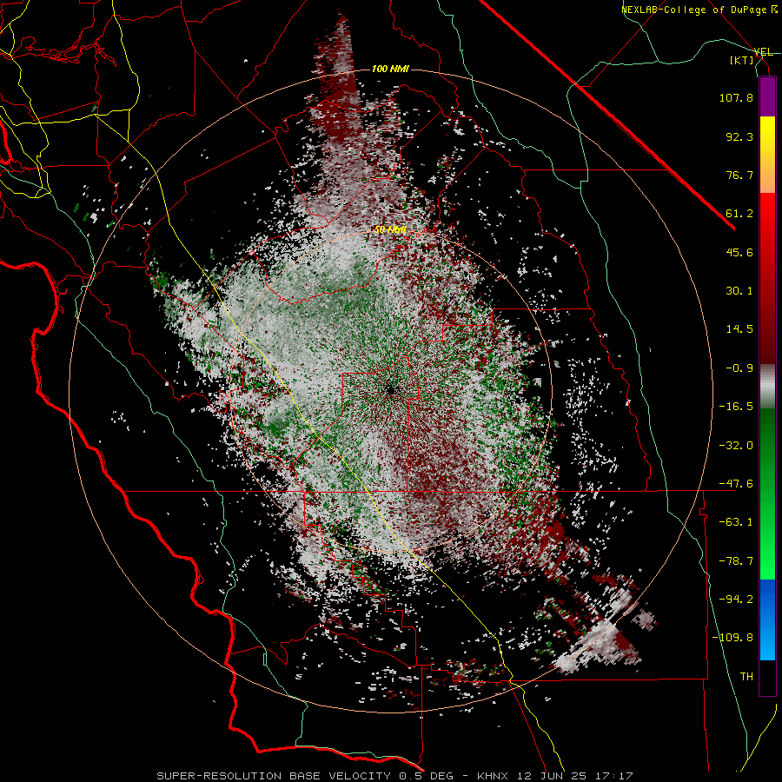This screenshot has width=782, height=782.
Task: Click the purple segment of the color bar
Action: tap(767, 96)
